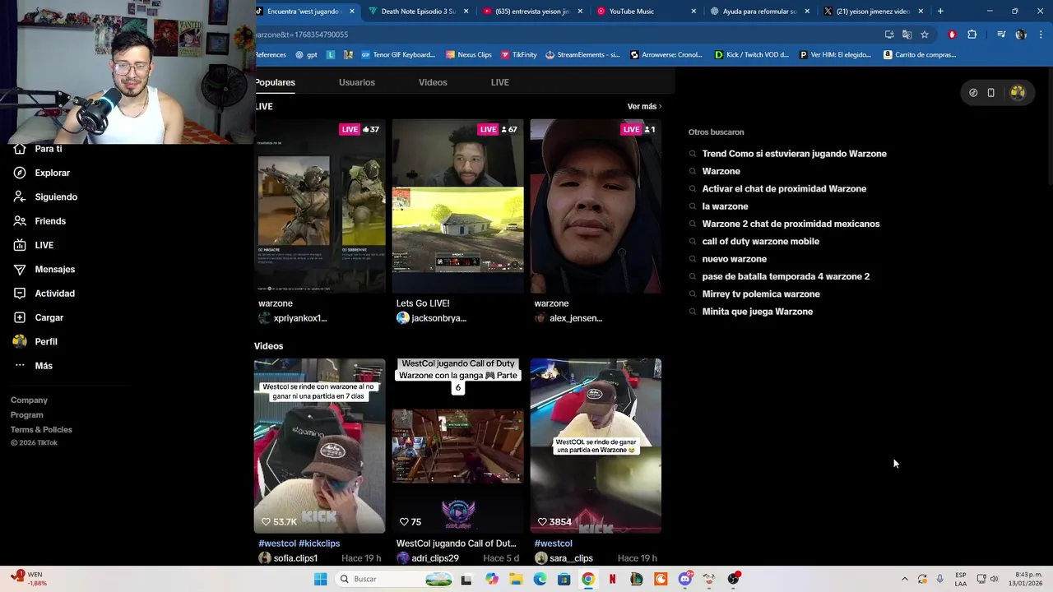Open the adri_clips29 profile link

point(435,558)
